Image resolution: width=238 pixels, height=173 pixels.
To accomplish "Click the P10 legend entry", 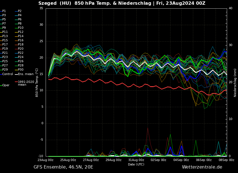I will click(19, 28).
